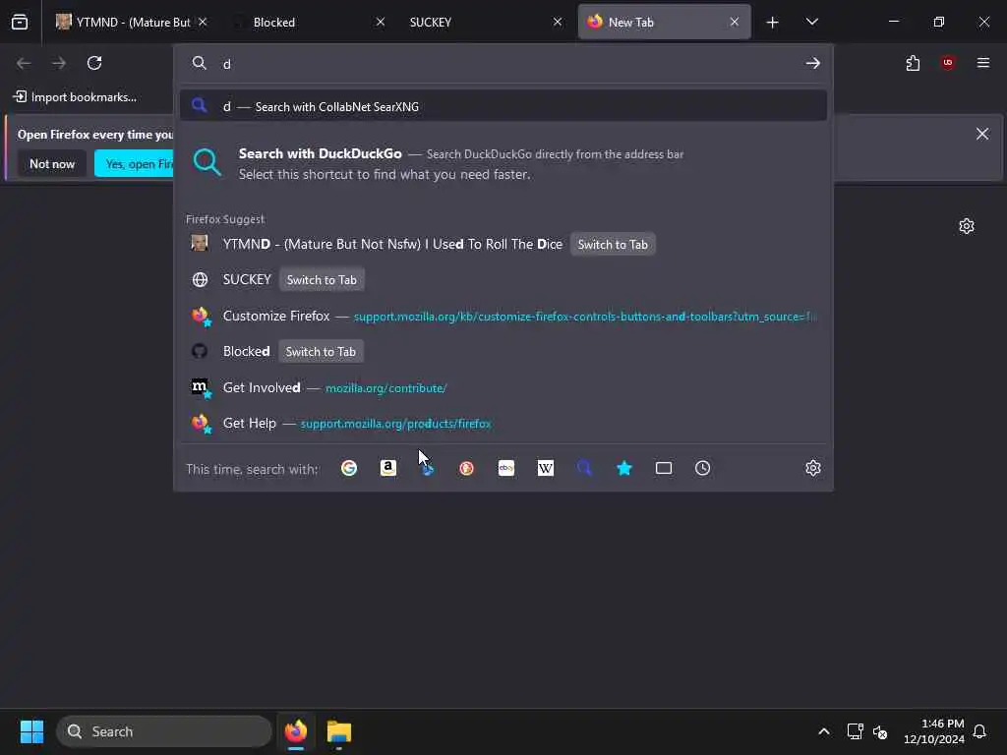The height and width of the screenshot is (755, 1007).
Task: Dismiss the Open Firefox notification bar
Action: tap(982, 134)
